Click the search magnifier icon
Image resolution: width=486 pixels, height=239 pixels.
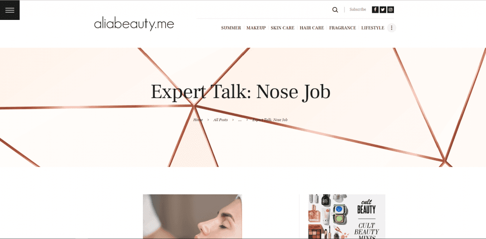click(x=335, y=9)
